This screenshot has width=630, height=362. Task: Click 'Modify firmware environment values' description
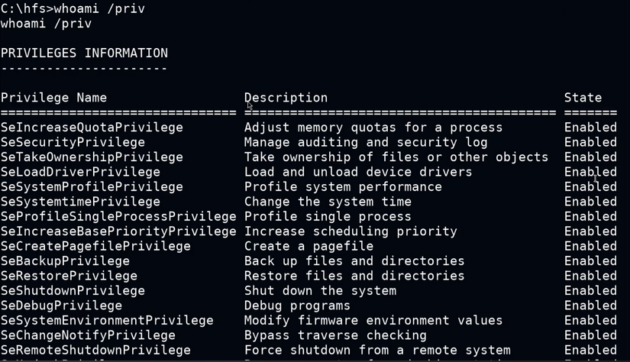[x=373, y=321]
